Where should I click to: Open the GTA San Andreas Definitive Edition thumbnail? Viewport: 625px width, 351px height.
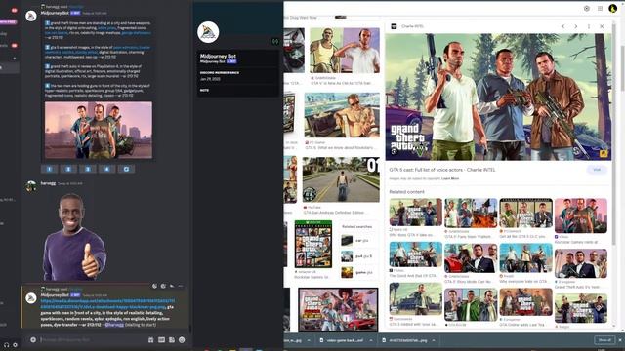point(341,179)
